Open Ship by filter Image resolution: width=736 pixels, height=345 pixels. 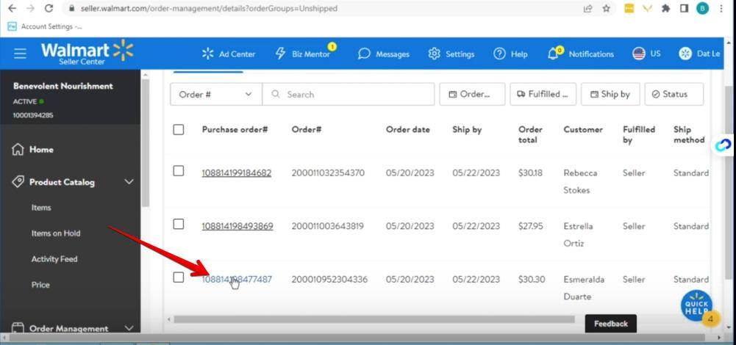pos(610,94)
